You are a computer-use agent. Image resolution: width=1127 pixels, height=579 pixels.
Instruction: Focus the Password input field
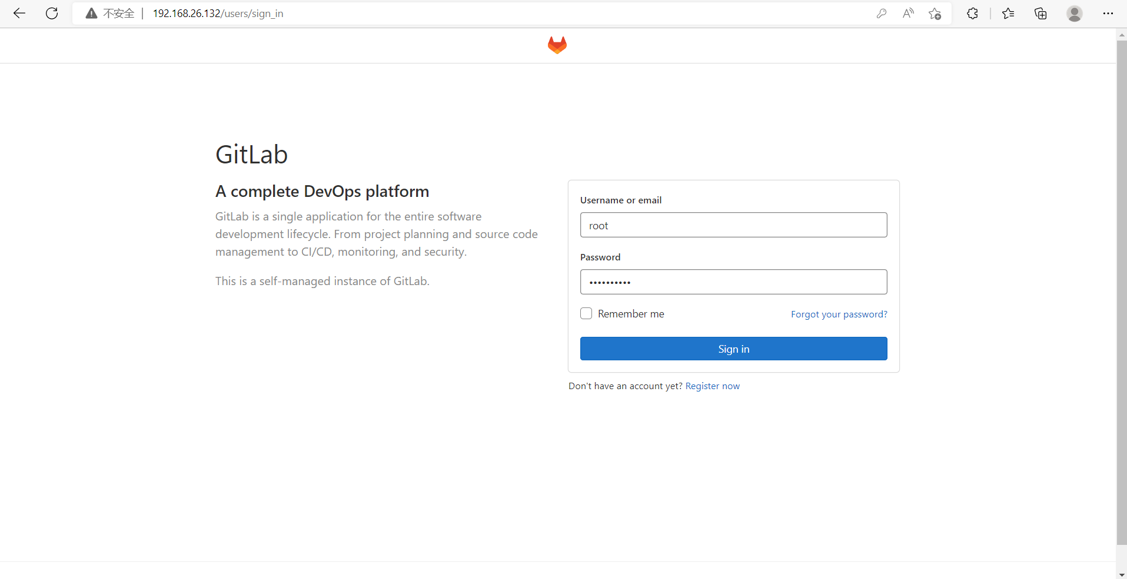pyautogui.click(x=733, y=282)
